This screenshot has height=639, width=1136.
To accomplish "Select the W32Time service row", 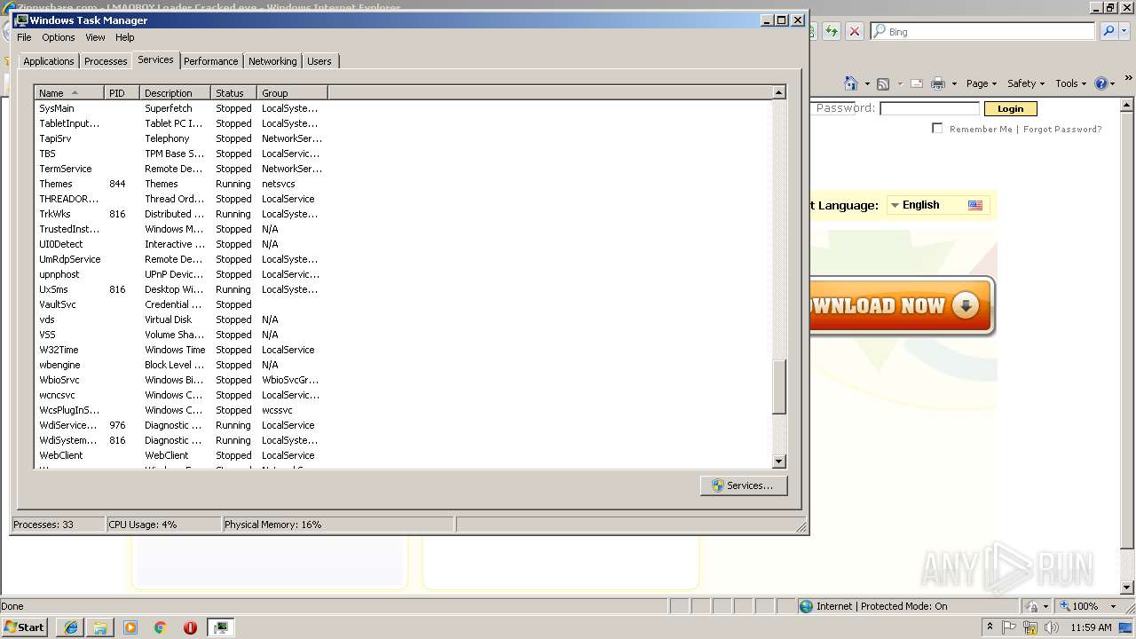I will click(x=403, y=350).
